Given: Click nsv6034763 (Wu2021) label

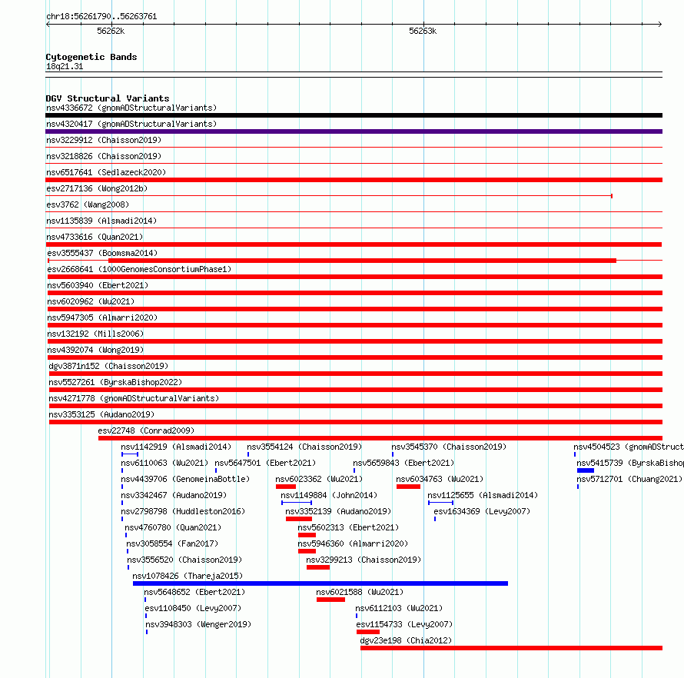Looking at the screenshot, I should pos(440,479).
